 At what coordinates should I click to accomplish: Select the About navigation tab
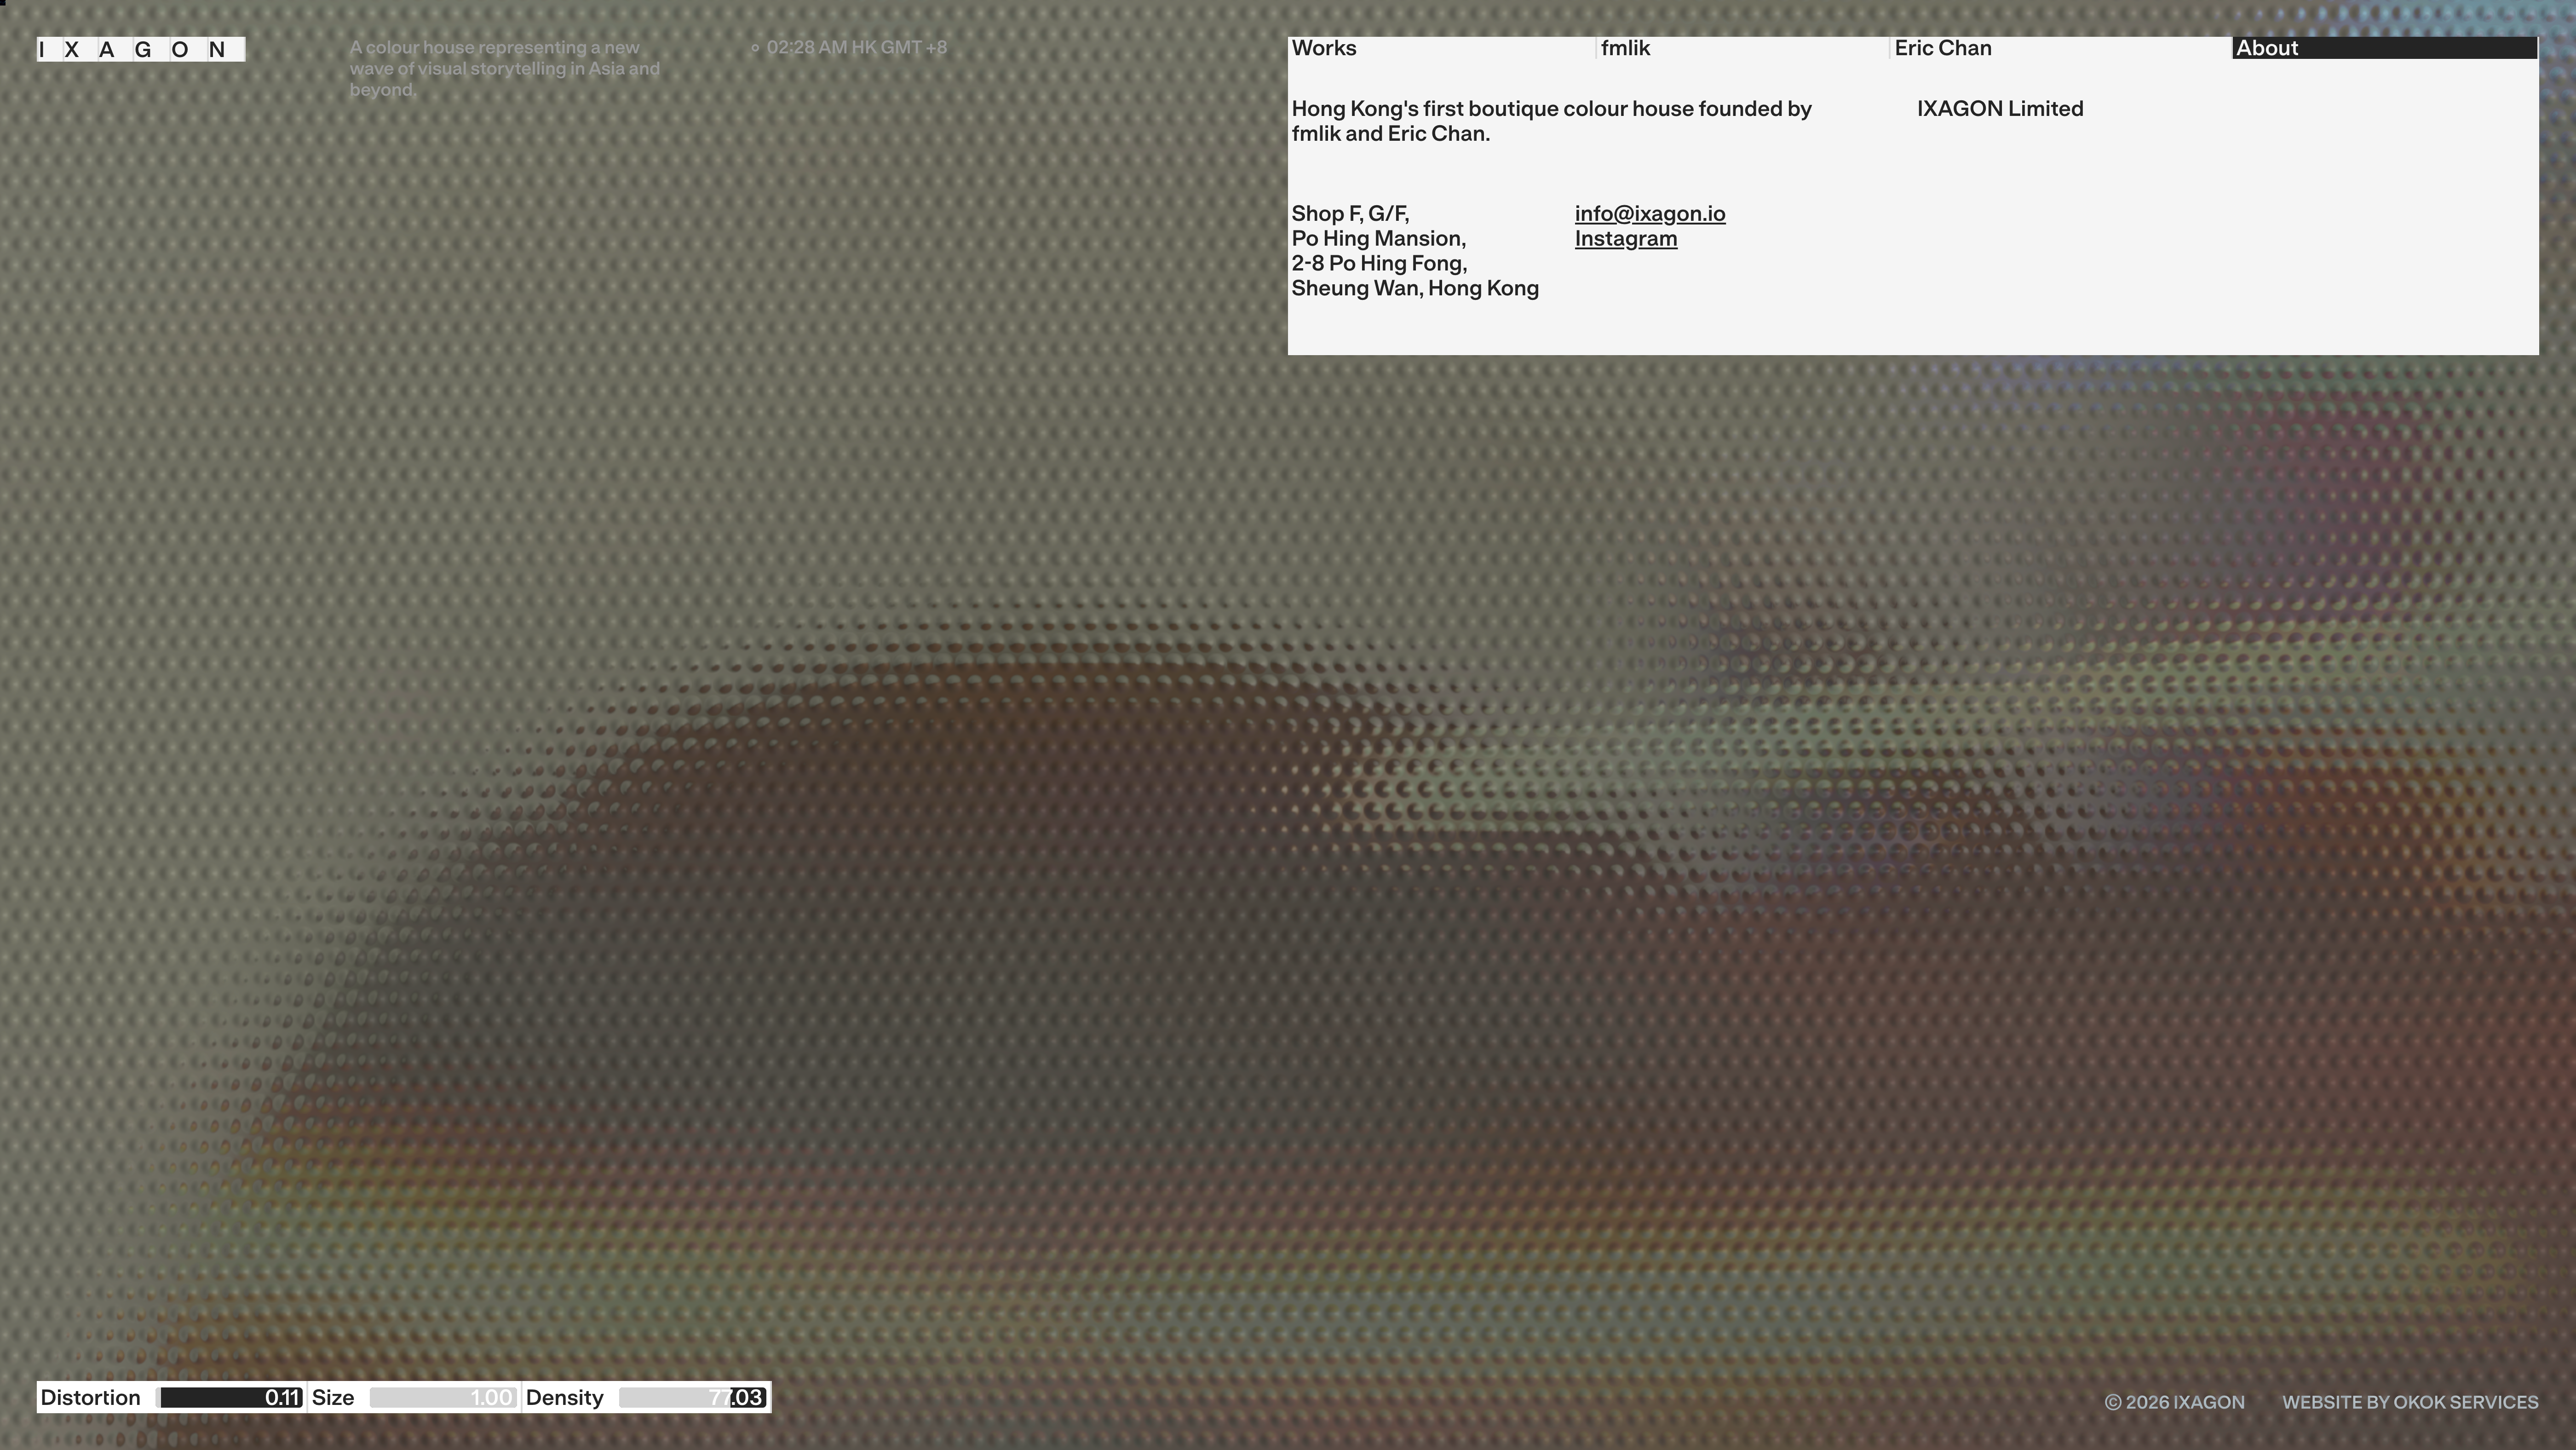click(2385, 48)
